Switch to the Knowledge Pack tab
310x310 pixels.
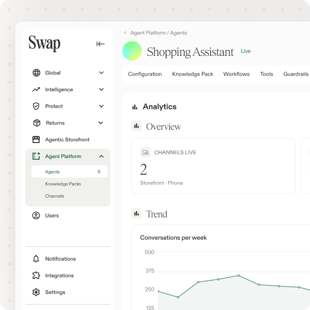click(193, 74)
